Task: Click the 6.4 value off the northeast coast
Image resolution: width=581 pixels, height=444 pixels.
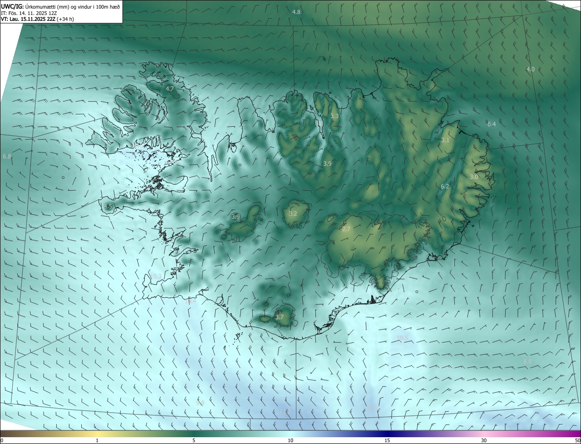Action: [492, 124]
